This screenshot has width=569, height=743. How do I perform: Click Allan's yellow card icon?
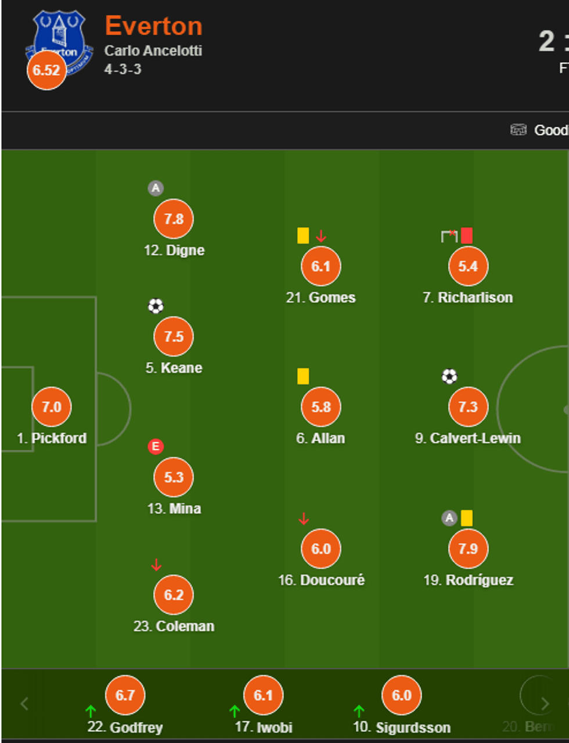303,376
